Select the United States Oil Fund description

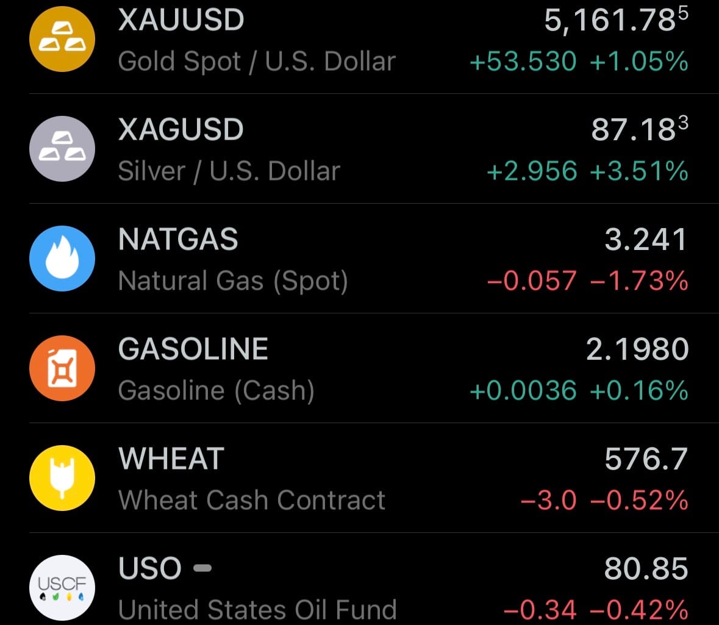[257, 609]
